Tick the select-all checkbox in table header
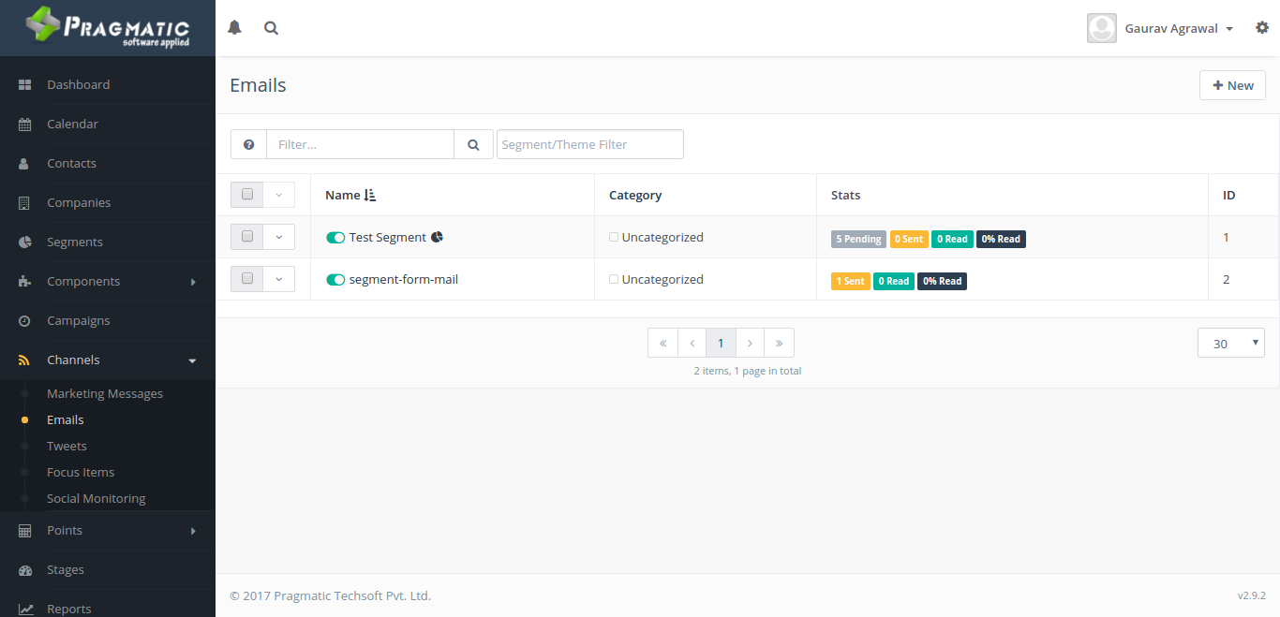The width and height of the screenshot is (1280, 617). coord(247,194)
